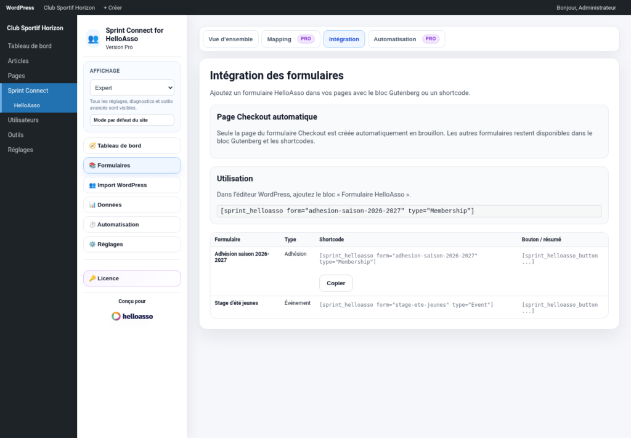Click the adhesion-saison-2026-2027 table shortcode
Screen dimensions: 631x438
coord(399,259)
